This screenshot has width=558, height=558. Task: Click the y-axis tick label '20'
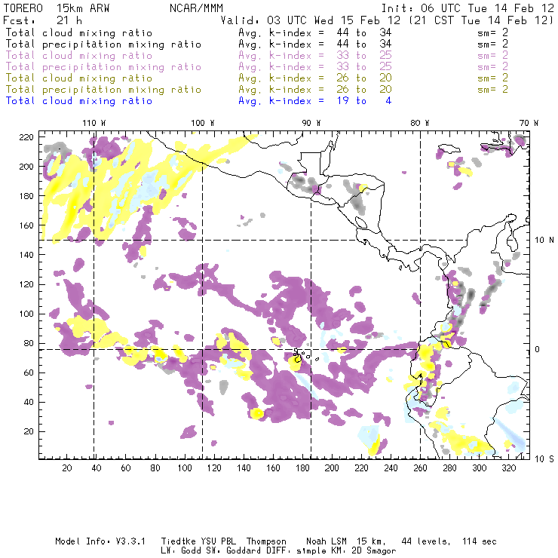29,431
